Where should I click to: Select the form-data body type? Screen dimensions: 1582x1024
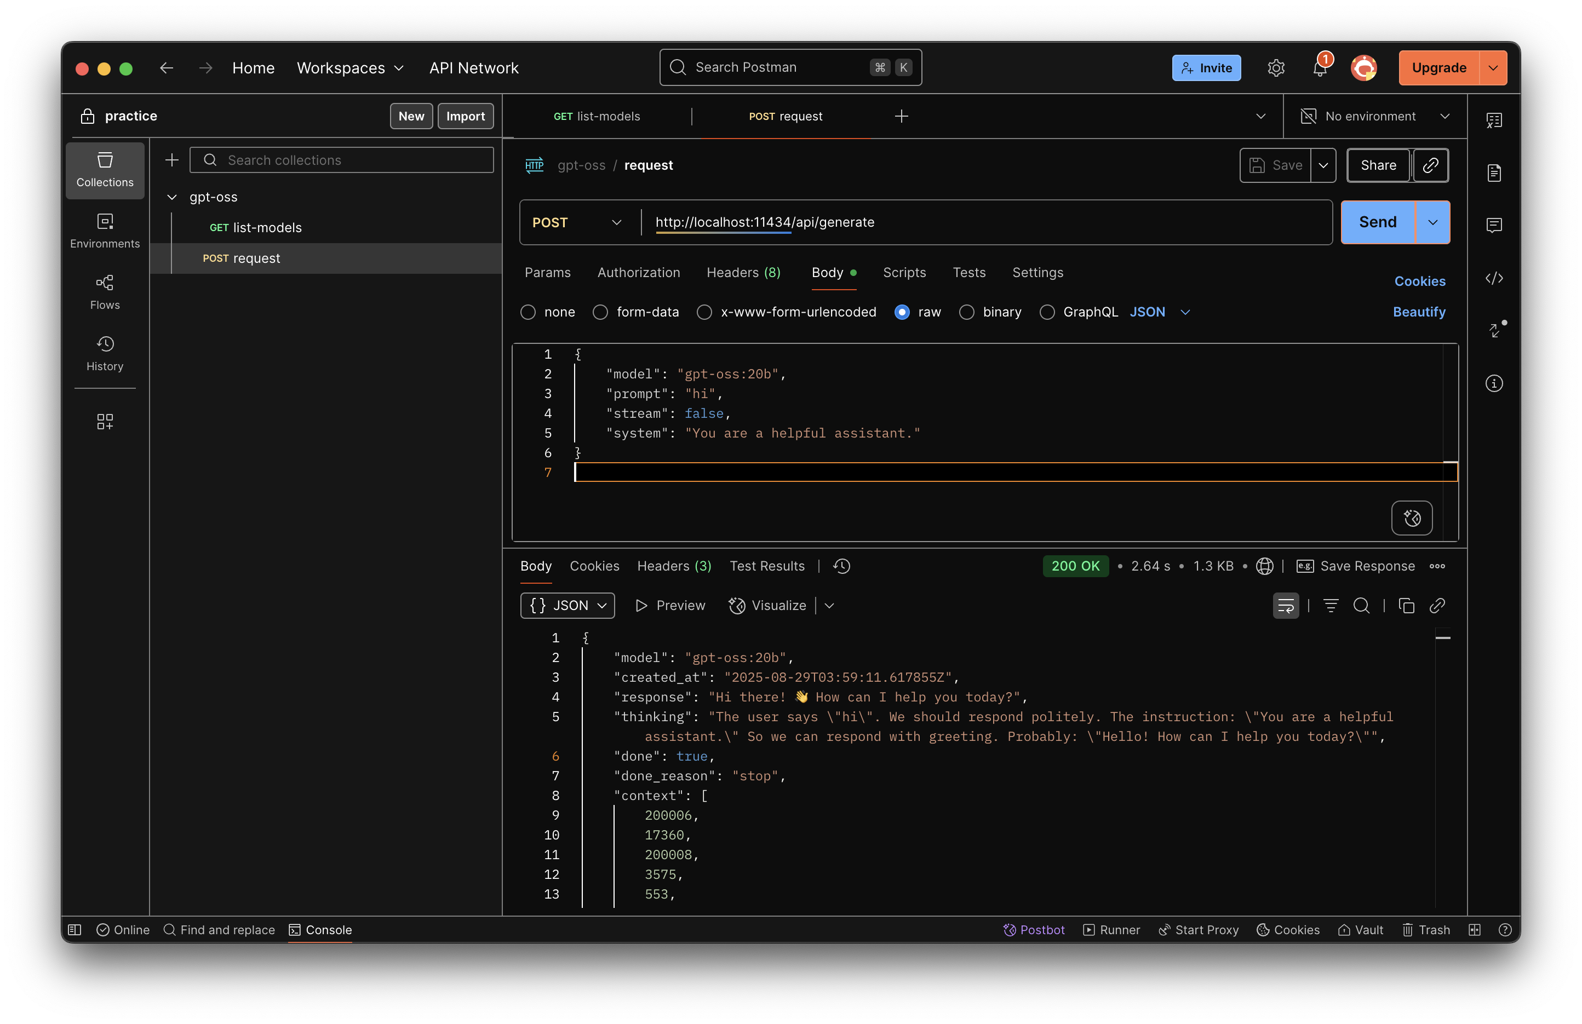point(600,312)
